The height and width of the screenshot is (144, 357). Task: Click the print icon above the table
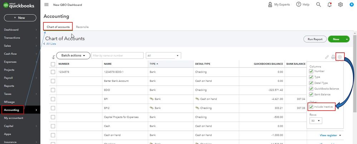tap(333, 57)
